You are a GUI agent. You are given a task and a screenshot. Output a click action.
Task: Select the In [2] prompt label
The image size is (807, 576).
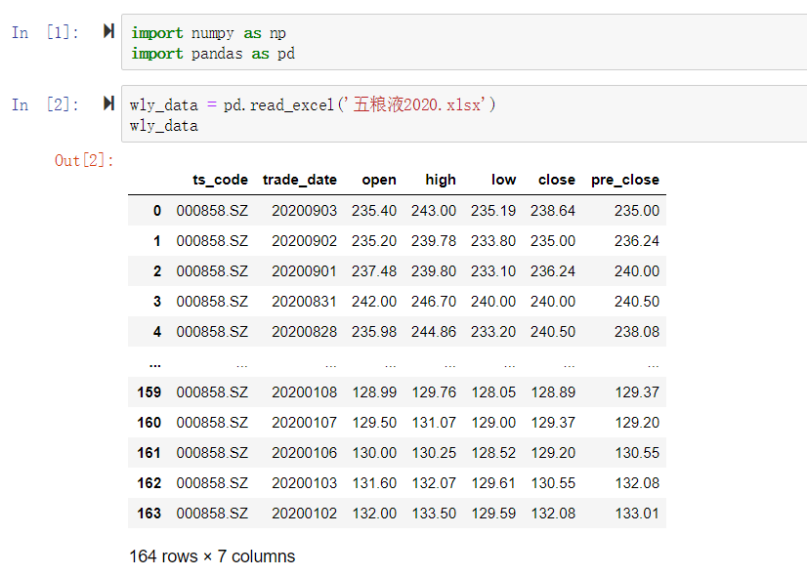[45, 104]
